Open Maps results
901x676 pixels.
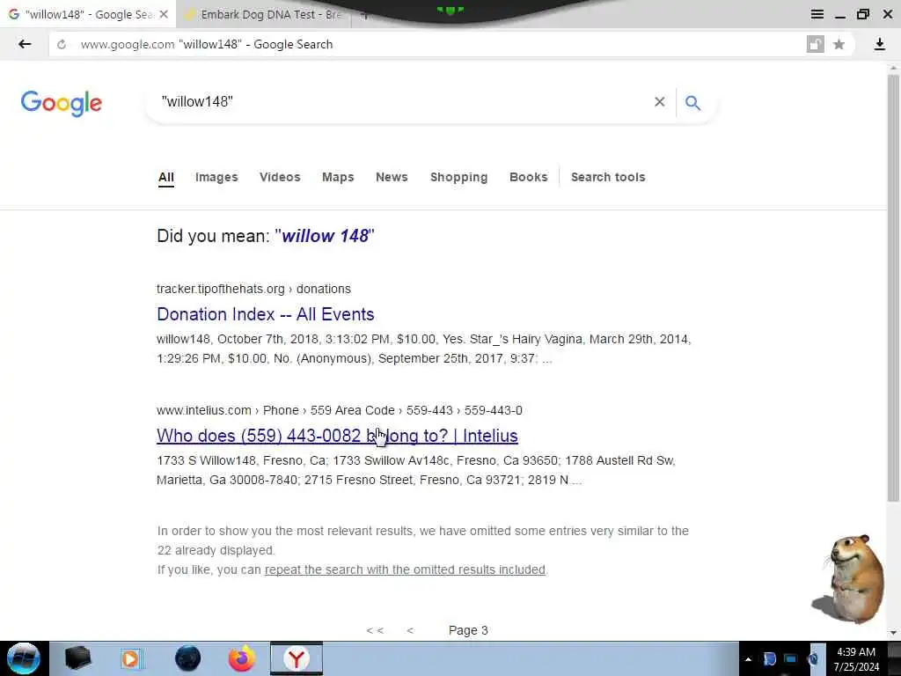click(x=338, y=177)
